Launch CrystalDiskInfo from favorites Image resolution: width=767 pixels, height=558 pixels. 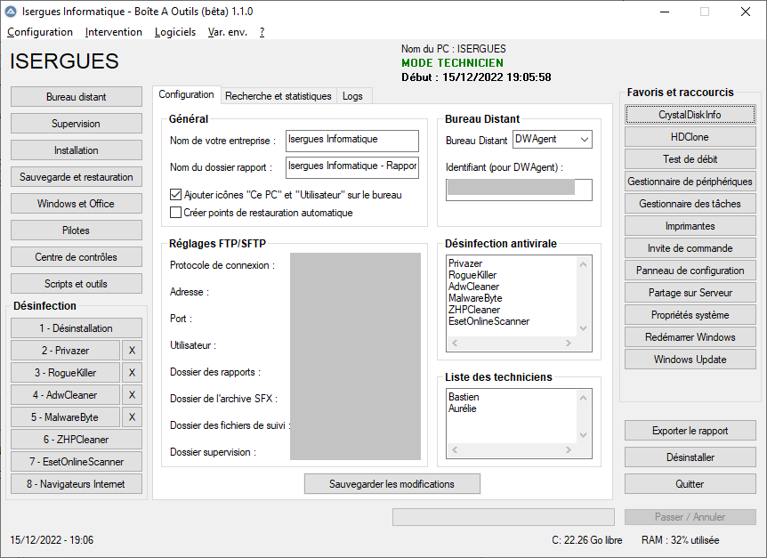coord(690,115)
